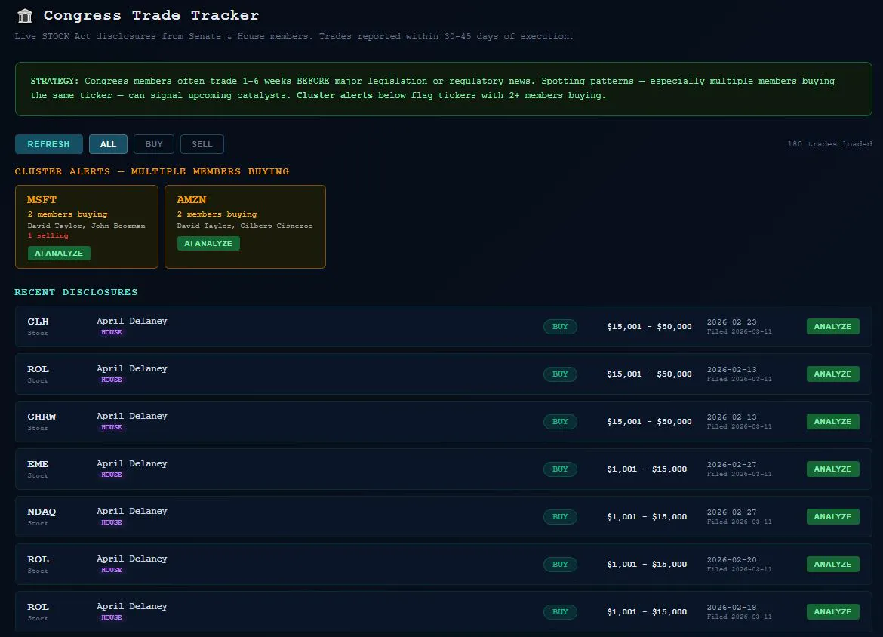Click the 2026-02-23 trade date
The width and height of the screenshot is (883, 637).
(x=731, y=322)
